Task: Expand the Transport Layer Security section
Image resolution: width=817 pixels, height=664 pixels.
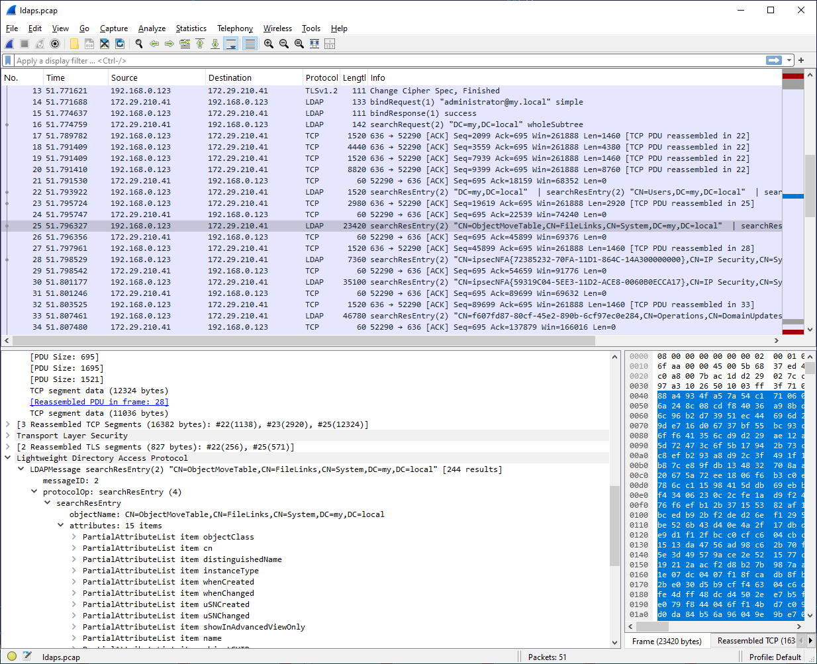Action: click(x=8, y=436)
